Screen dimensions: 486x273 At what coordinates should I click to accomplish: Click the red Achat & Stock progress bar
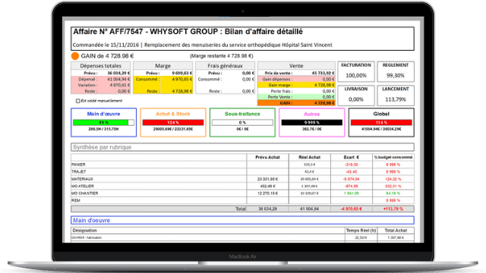click(173, 123)
